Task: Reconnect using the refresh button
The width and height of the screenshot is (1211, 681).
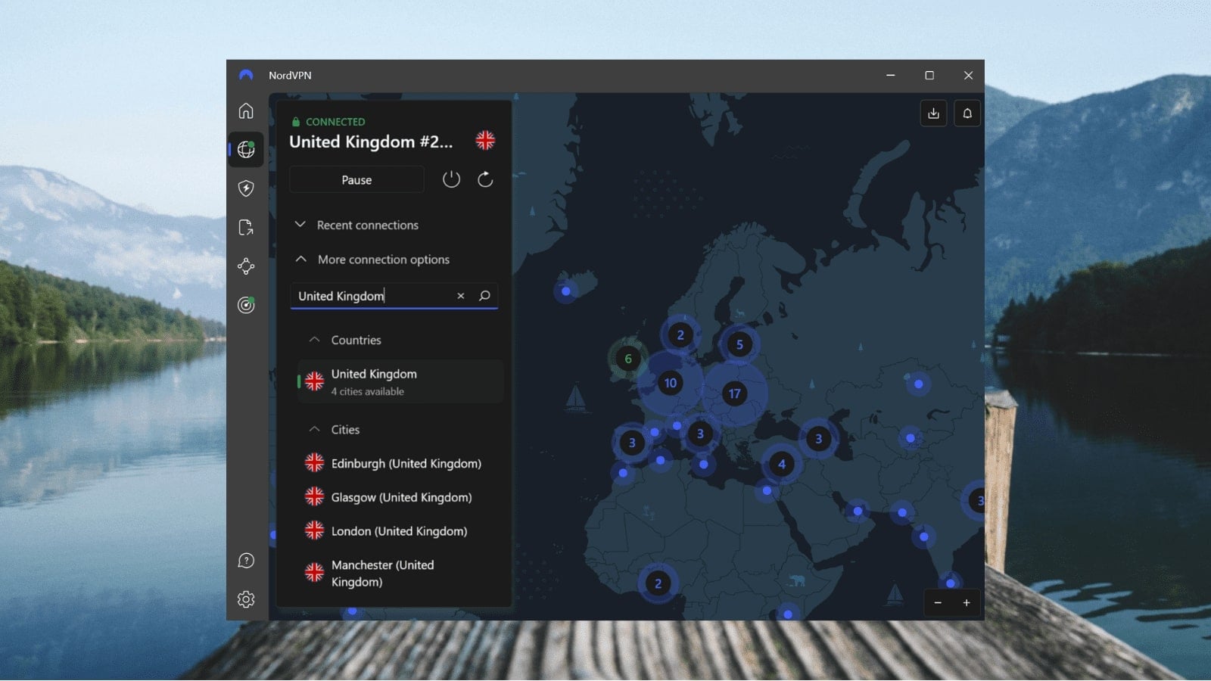Action: coord(485,179)
